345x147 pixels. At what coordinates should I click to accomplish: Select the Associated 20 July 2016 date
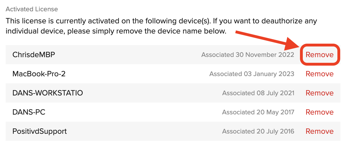(x=258, y=131)
